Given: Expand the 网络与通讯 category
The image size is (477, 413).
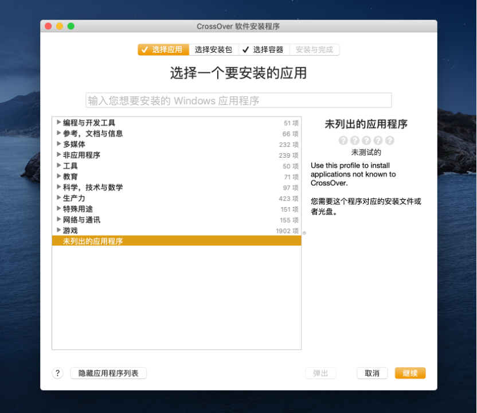Looking at the screenshot, I should coord(58,220).
